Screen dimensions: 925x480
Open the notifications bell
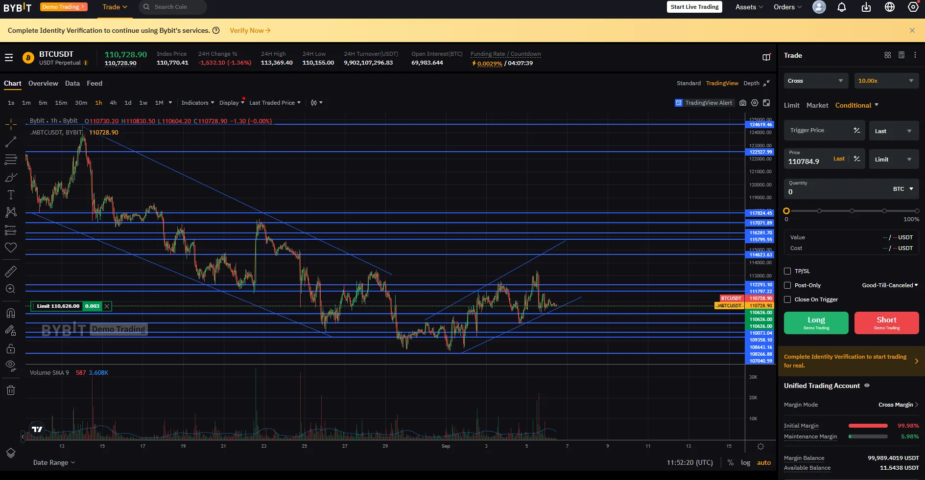842,7
